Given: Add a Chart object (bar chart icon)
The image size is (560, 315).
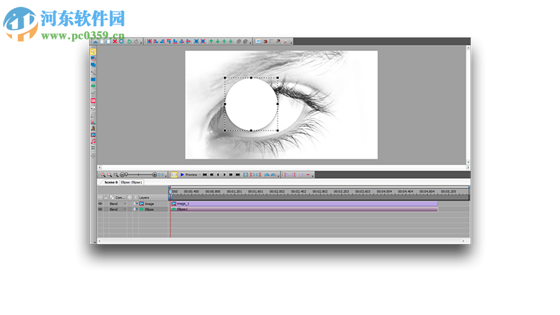Looking at the screenshot, I should (x=93, y=121).
